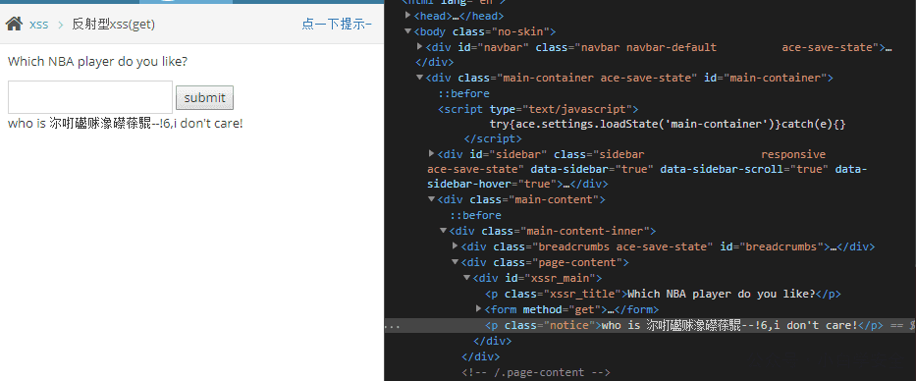916x381 pixels.
Task: Collapse the page-content div node
Action: click(x=456, y=262)
